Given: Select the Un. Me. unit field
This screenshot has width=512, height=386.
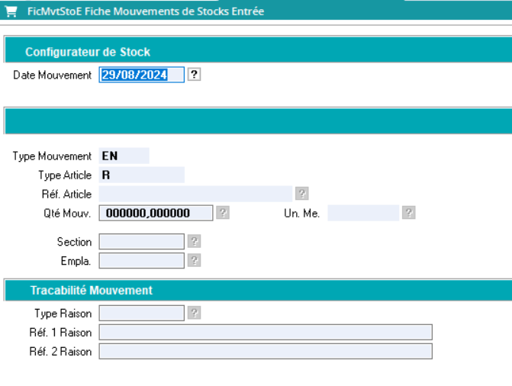Looking at the screenshot, I should point(363,213).
